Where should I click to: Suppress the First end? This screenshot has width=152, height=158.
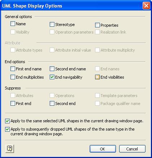click(13, 104)
